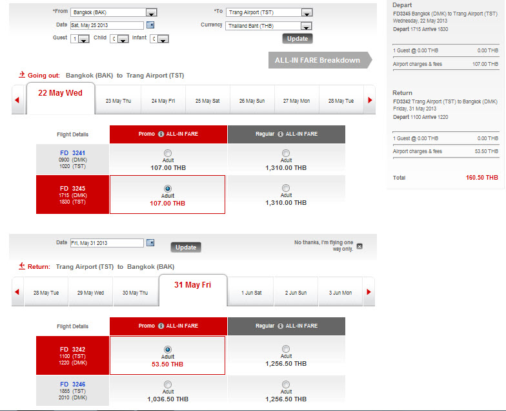Open flight FD 3246 details link

tap(72, 384)
